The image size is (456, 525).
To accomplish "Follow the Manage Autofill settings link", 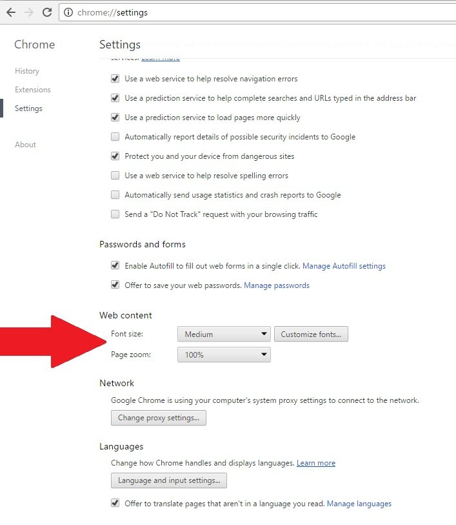I will (344, 266).
